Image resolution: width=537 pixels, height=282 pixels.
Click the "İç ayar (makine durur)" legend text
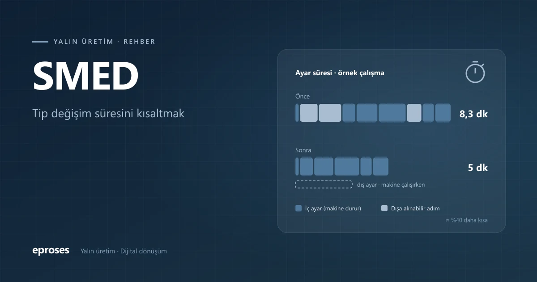click(x=333, y=208)
